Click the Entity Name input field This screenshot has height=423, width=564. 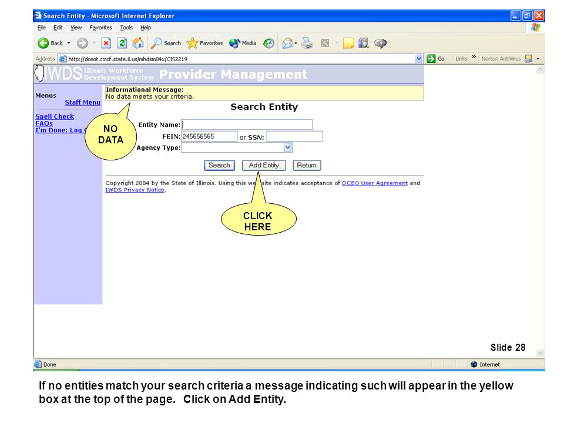point(247,125)
